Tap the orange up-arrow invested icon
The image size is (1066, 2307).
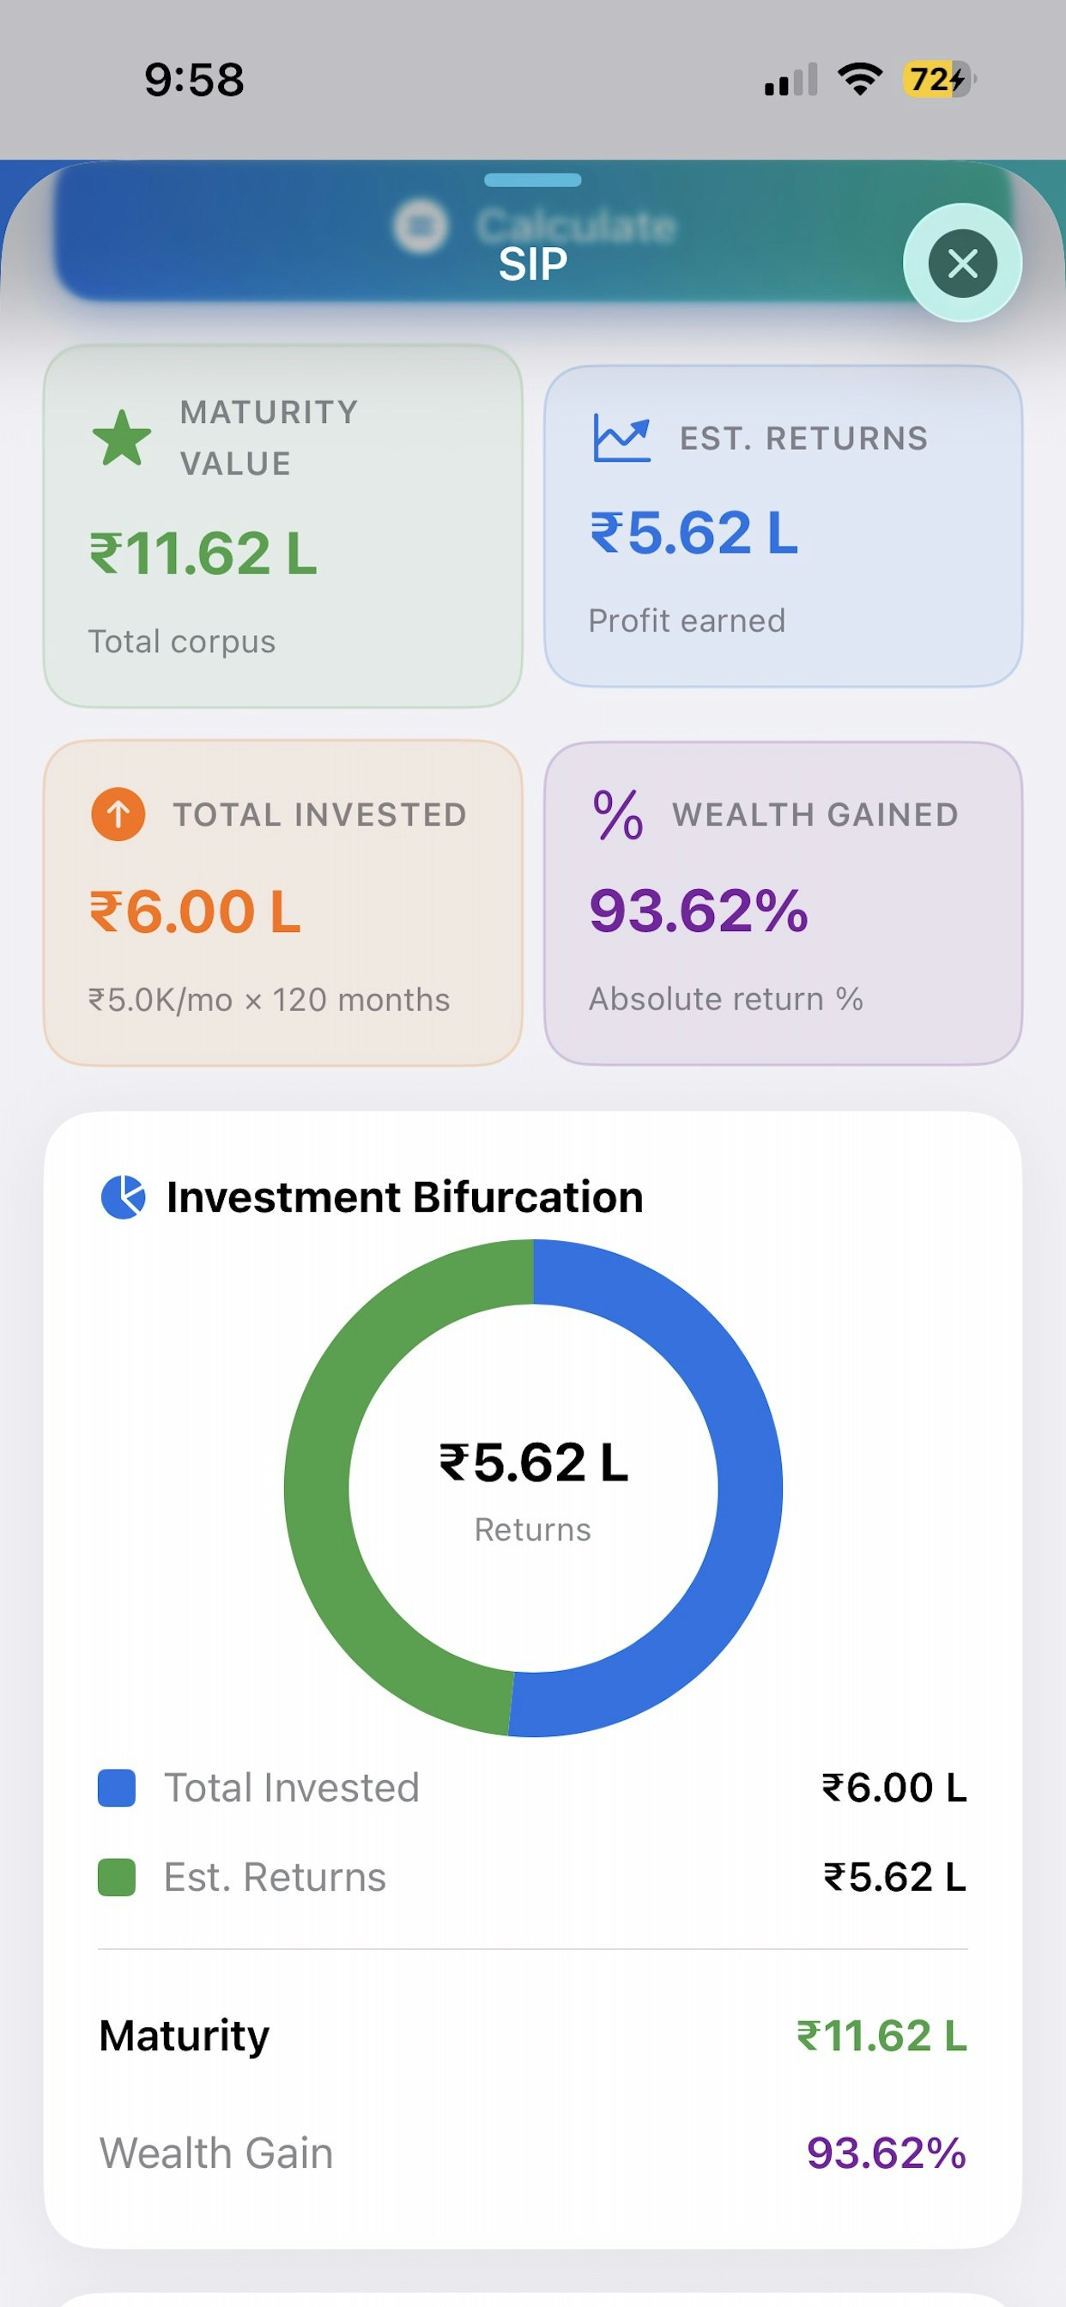[x=118, y=814]
